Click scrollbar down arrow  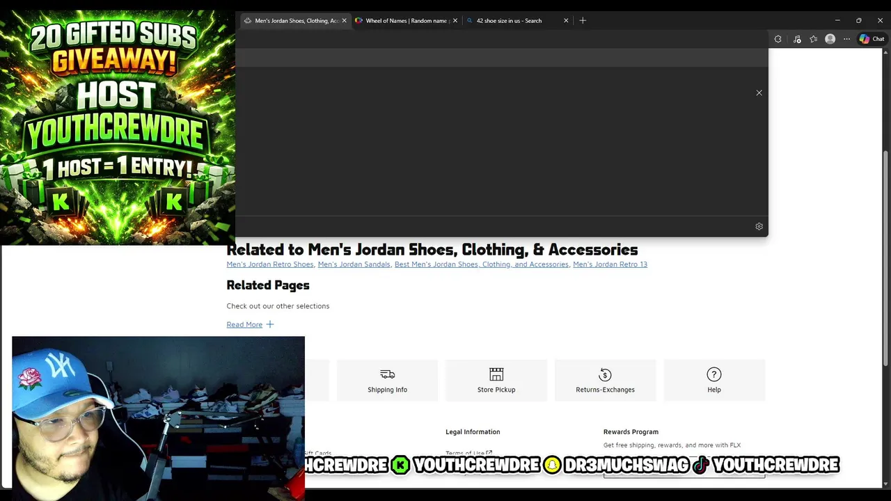[886, 484]
